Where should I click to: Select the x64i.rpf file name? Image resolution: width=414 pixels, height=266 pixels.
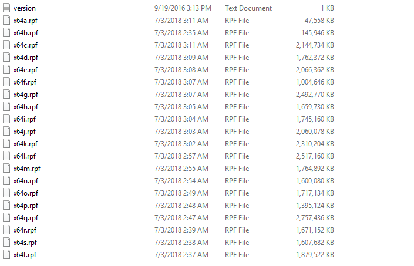(x=24, y=119)
